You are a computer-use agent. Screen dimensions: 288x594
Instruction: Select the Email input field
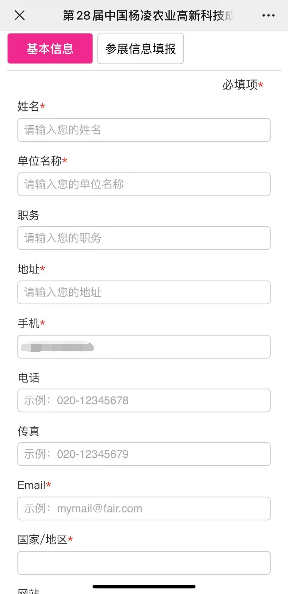tap(144, 508)
